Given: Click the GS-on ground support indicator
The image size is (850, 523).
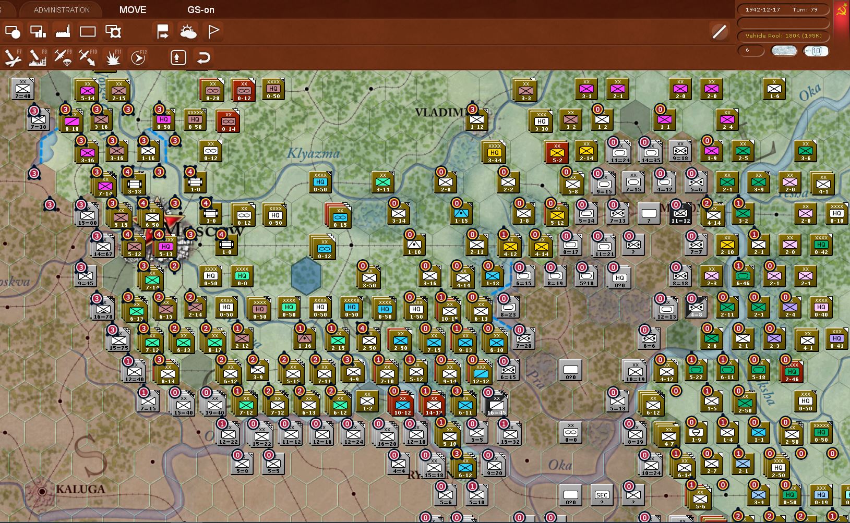Looking at the screenshot, I should pyautogui.click(x=201, y=9).
